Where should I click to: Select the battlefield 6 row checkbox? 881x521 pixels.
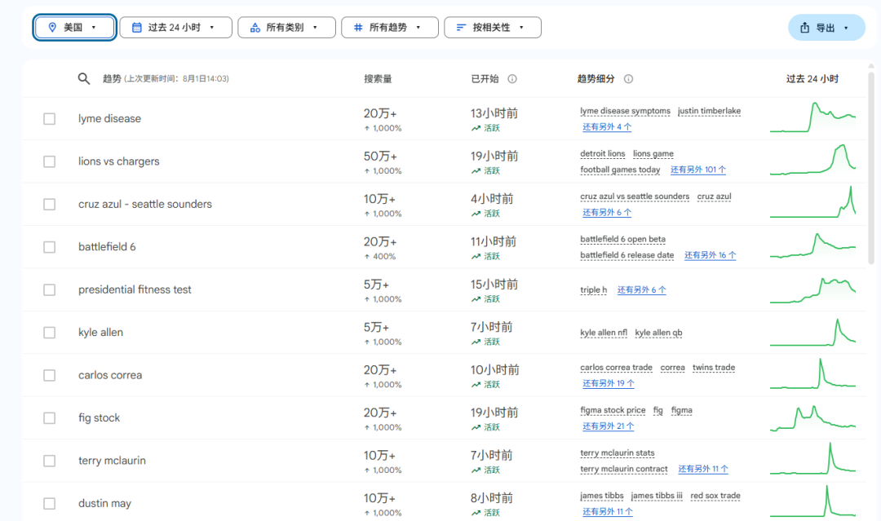pyautogui.click(x=50, y=247)
